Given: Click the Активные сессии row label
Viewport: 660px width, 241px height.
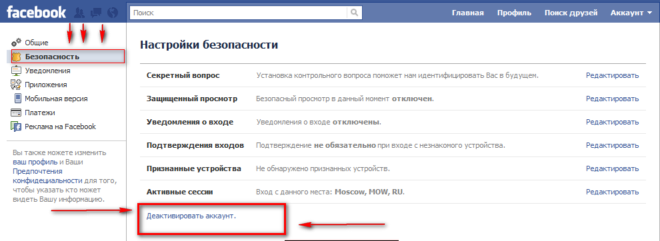Looking at the screenshot, I should [x=180, y=192].
